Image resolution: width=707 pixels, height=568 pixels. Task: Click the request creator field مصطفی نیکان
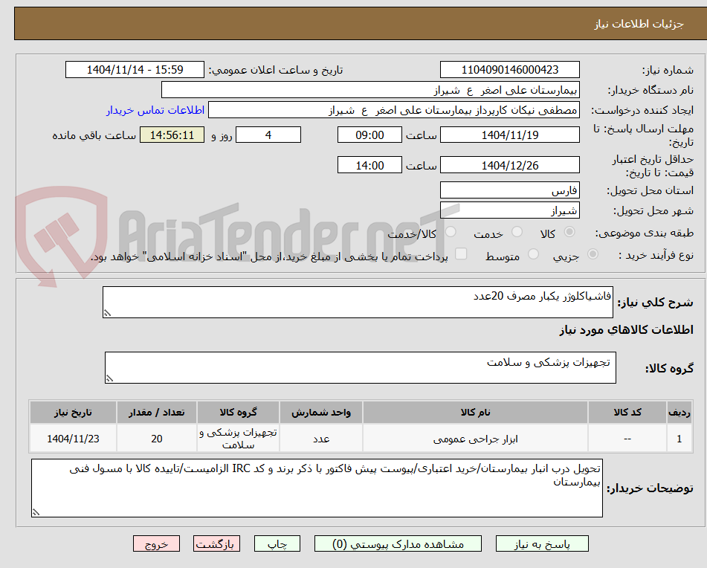click(x=393, y=111)
